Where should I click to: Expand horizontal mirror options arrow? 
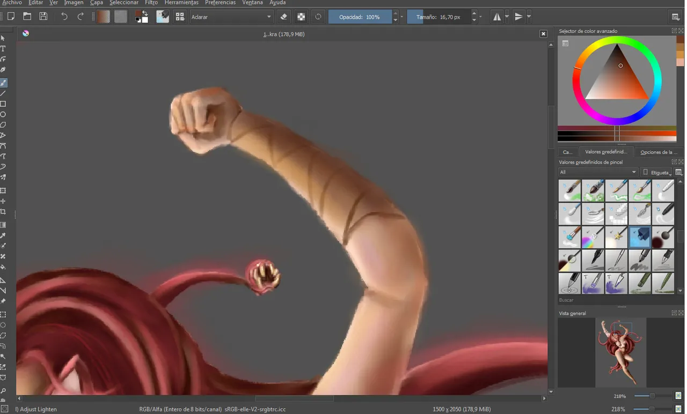[x=507, y=17]
